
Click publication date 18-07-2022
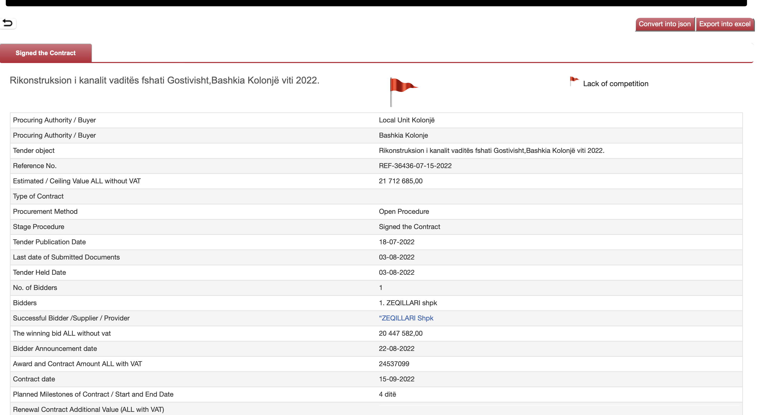[x=396, y=242]
